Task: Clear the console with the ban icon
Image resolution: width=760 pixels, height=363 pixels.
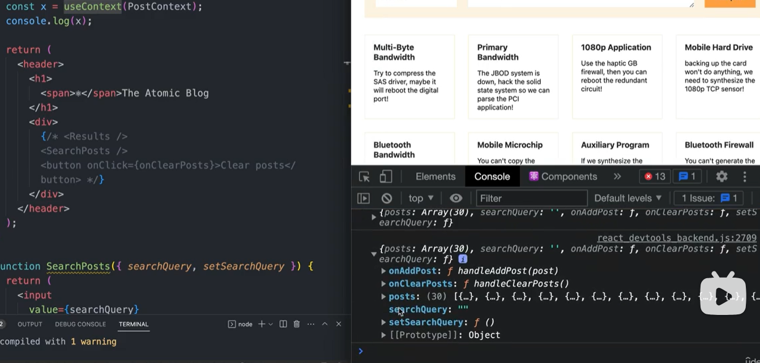Action: (x=387, y=198)
